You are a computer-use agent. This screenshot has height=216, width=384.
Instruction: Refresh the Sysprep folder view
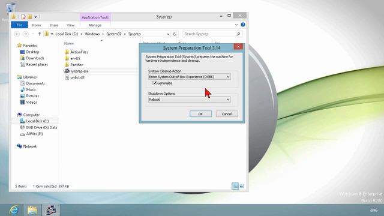pos(175,34)
